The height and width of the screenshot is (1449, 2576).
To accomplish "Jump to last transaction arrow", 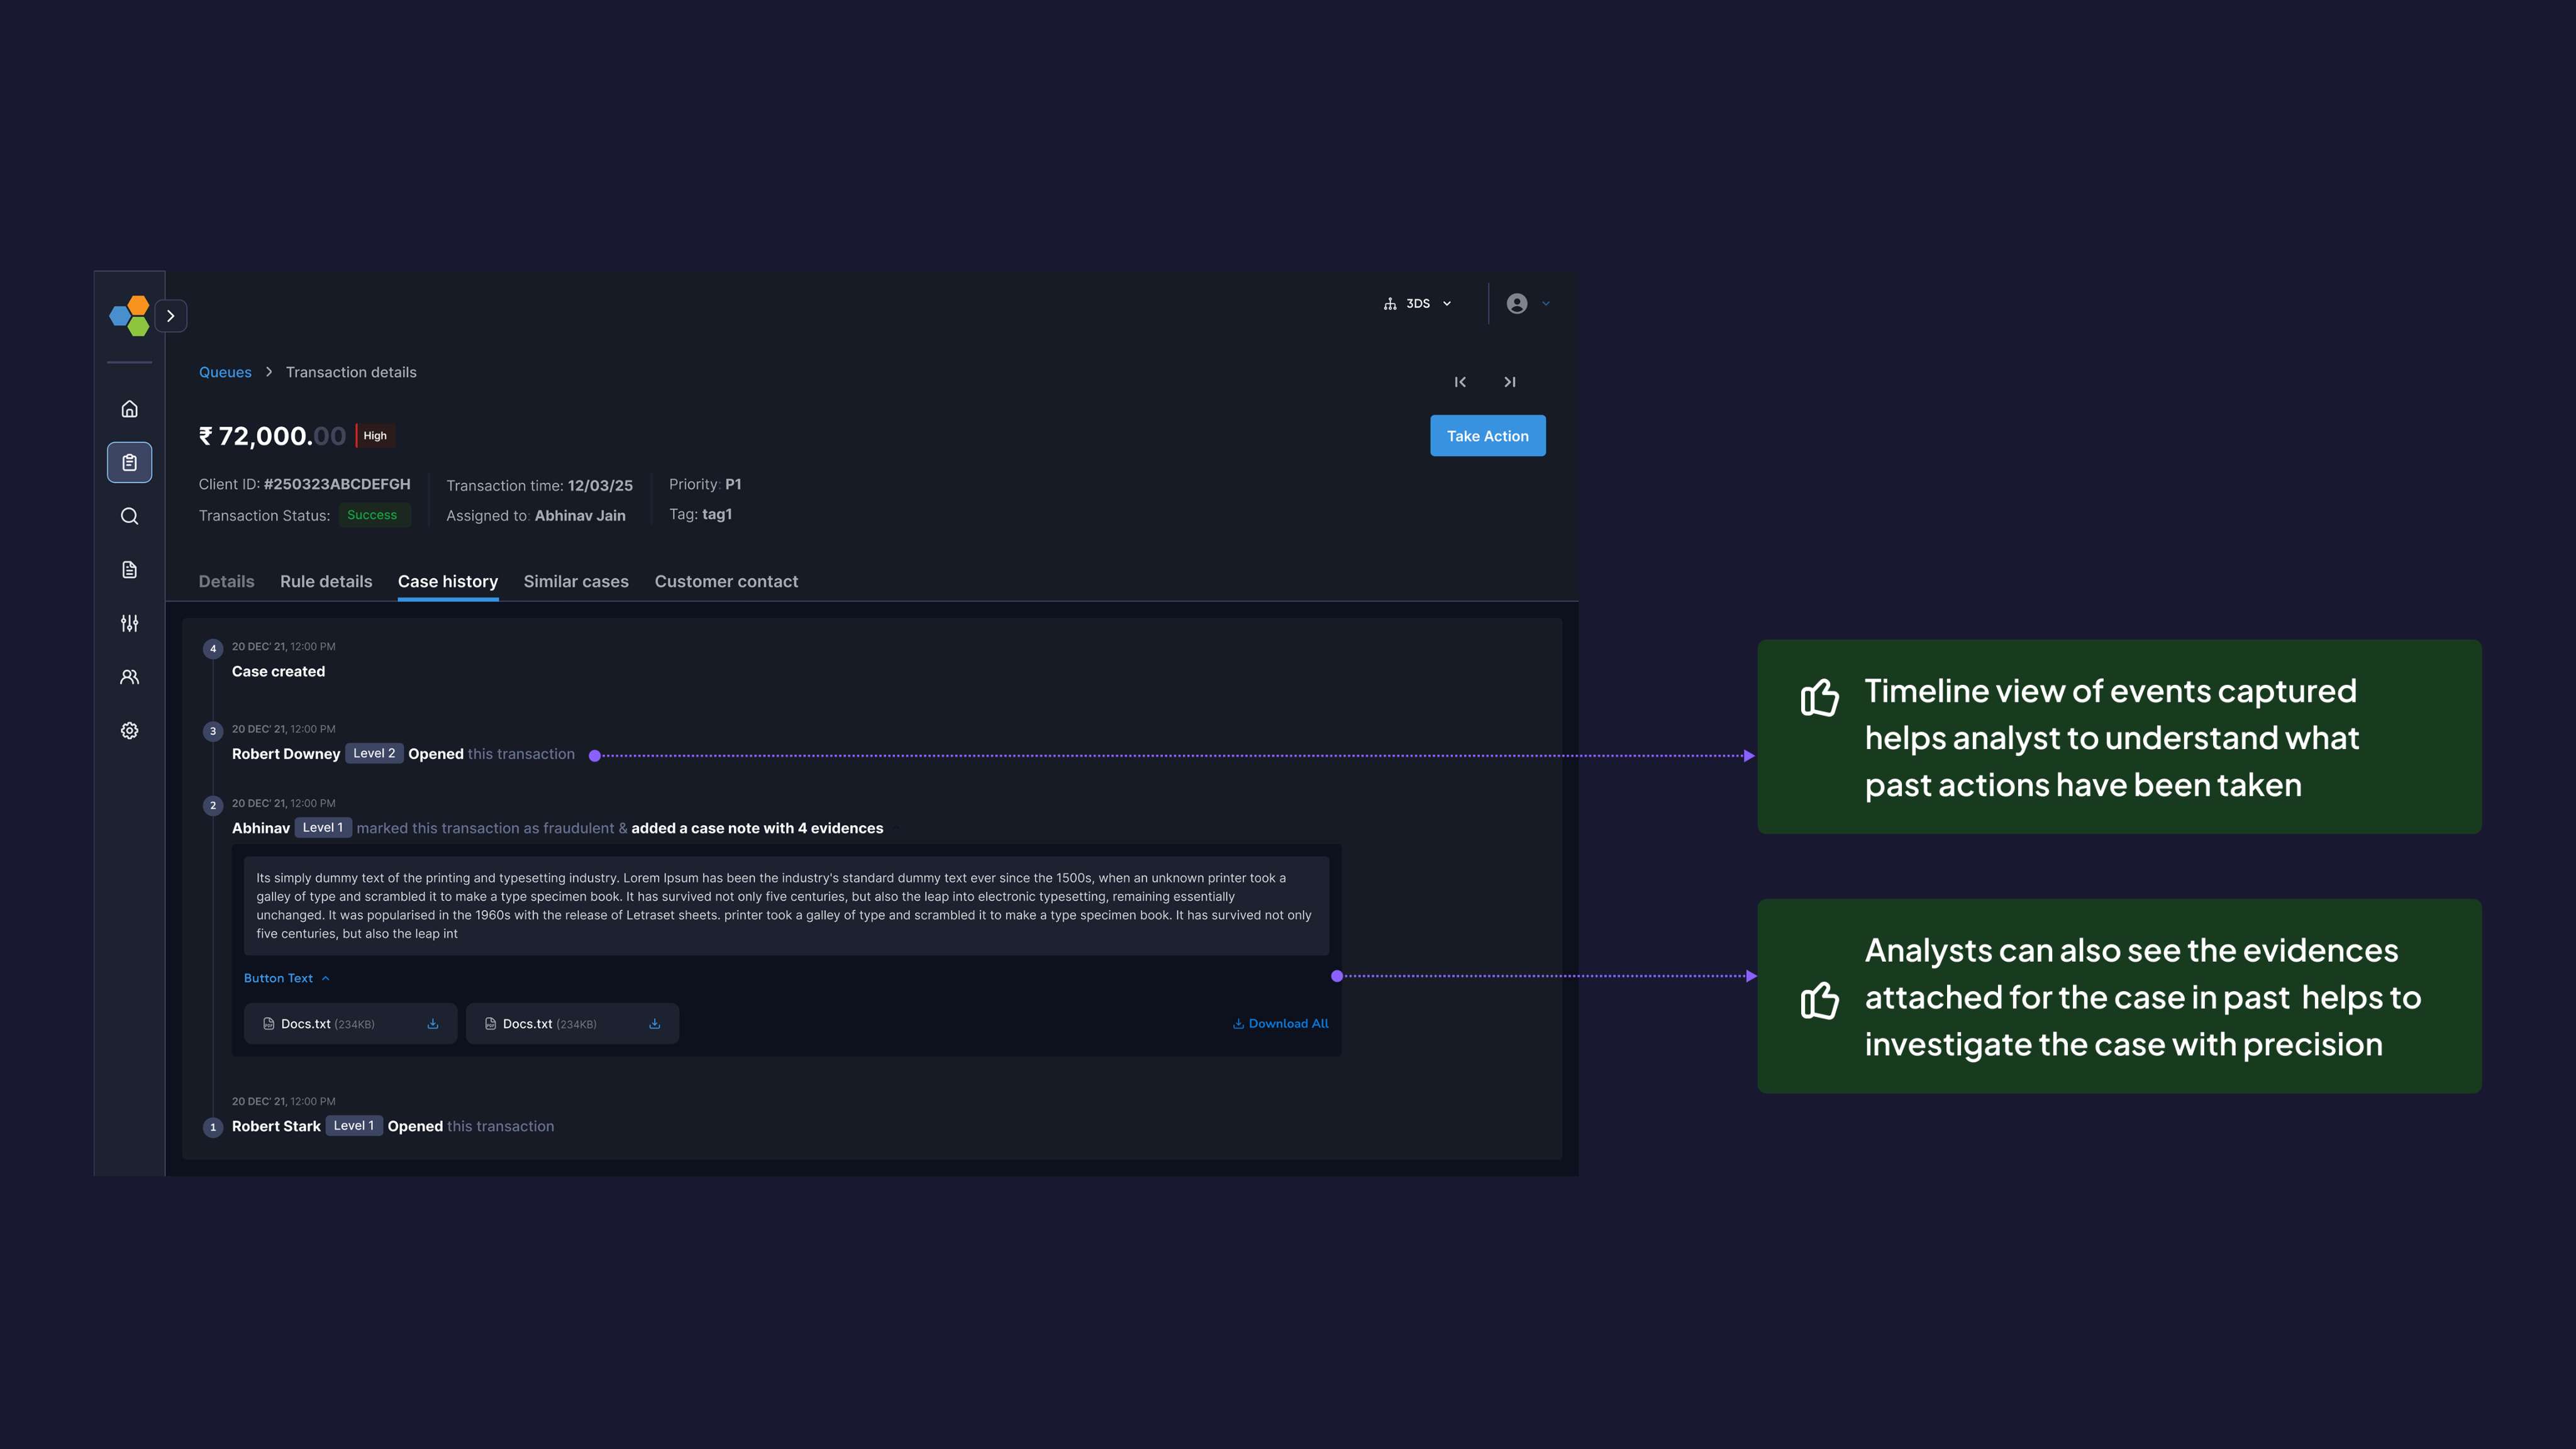I will coord(1510,382).
